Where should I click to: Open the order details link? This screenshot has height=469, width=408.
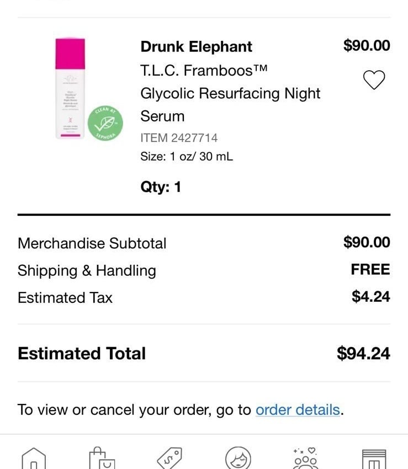pos(298,409)
